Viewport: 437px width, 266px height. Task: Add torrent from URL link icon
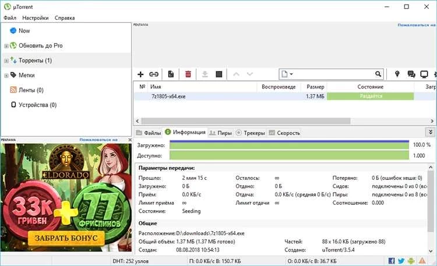[154, 74]
